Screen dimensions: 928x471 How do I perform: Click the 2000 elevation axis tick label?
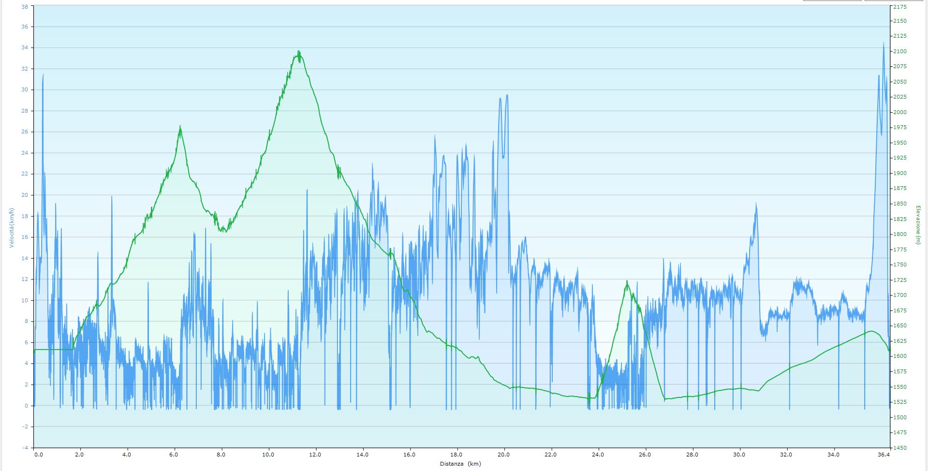(900, 112)
